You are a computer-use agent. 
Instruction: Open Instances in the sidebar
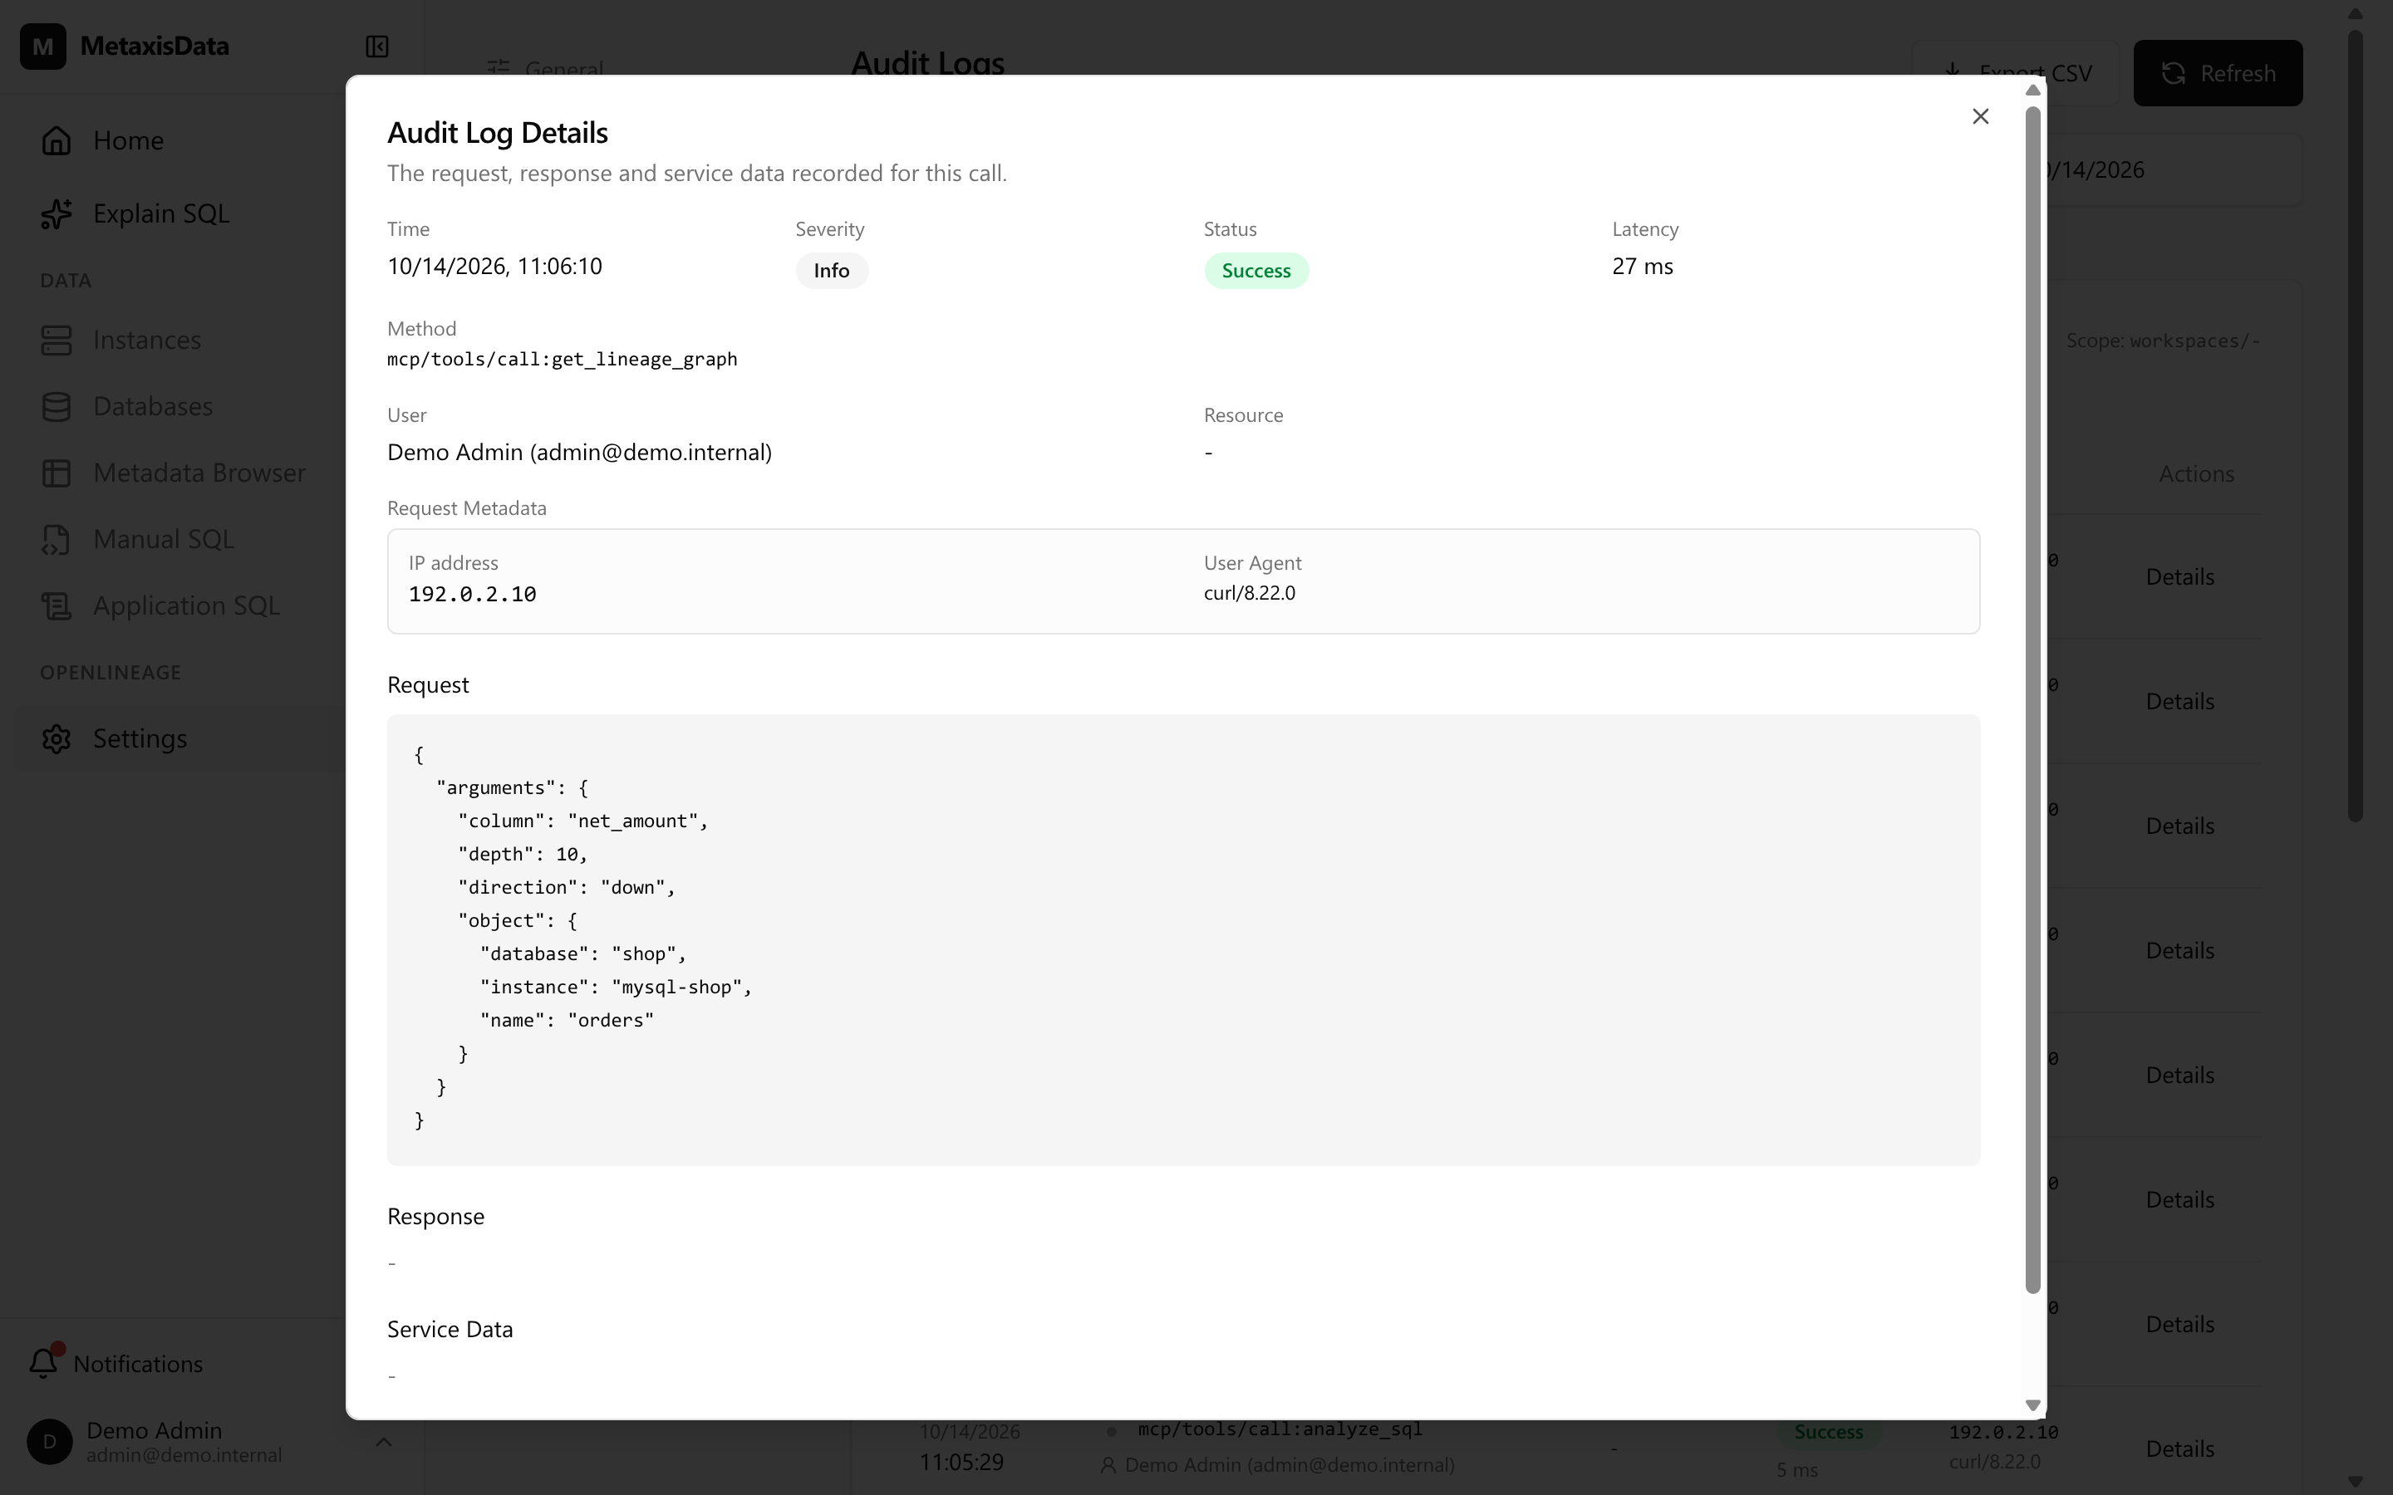tap(146, 341)
